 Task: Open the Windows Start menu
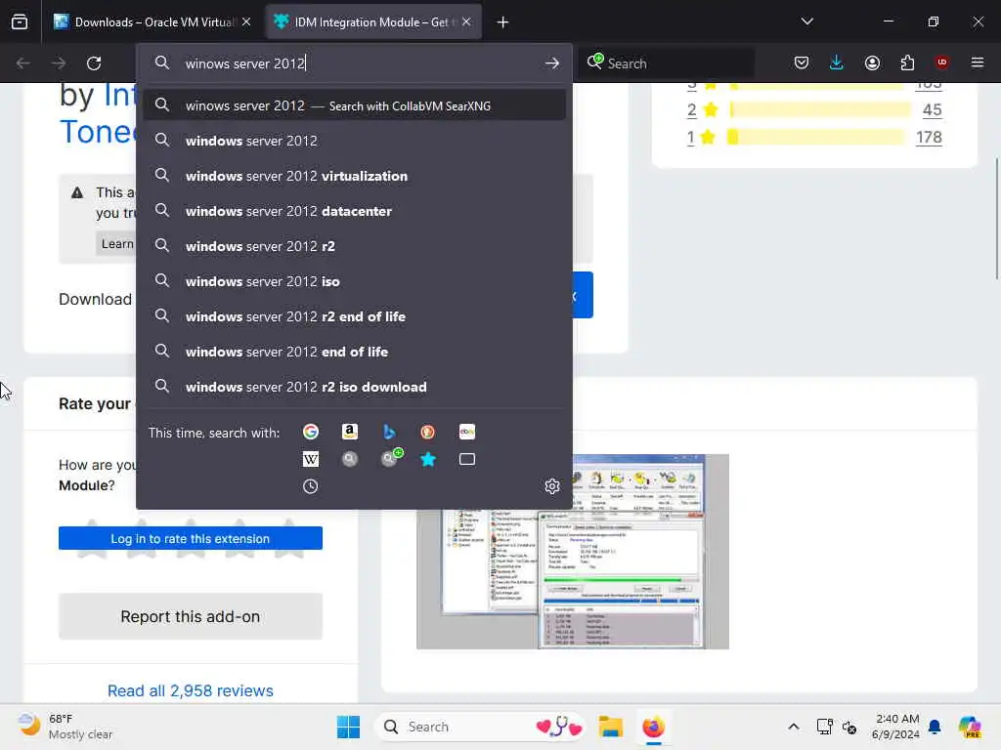(348, 727)
